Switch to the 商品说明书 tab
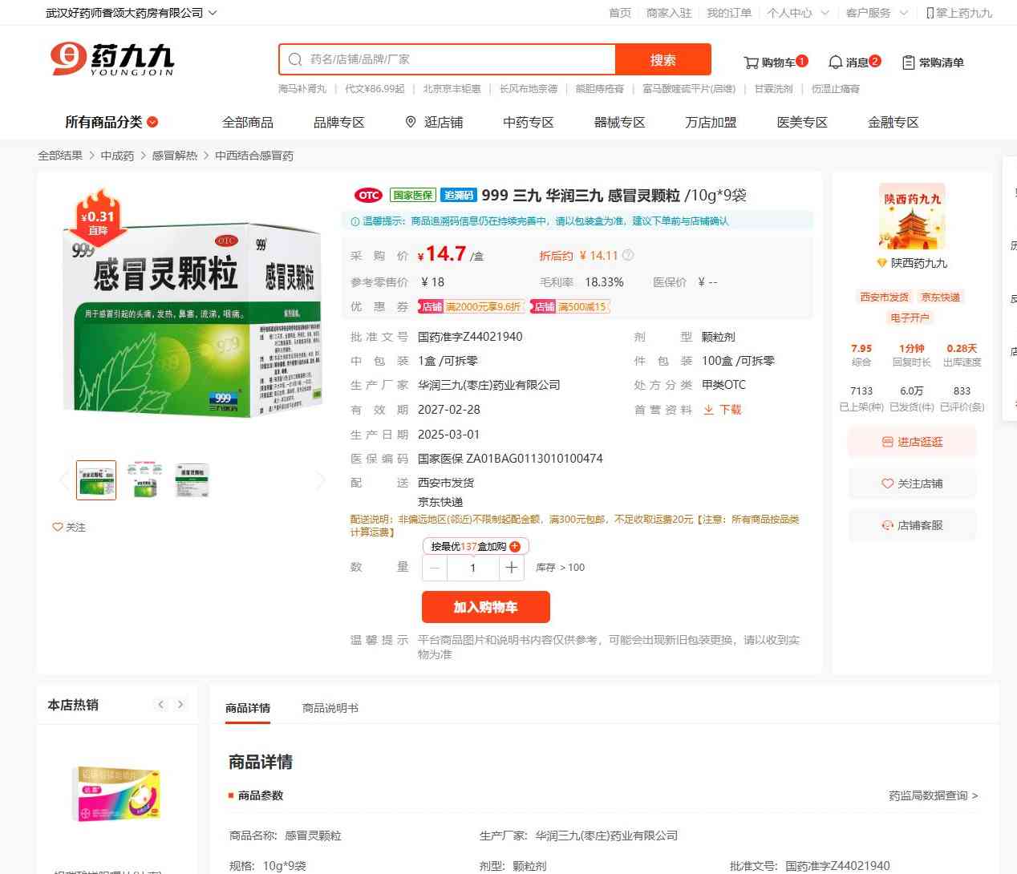This screenshot has height=874, width=1017. (330, 708)
